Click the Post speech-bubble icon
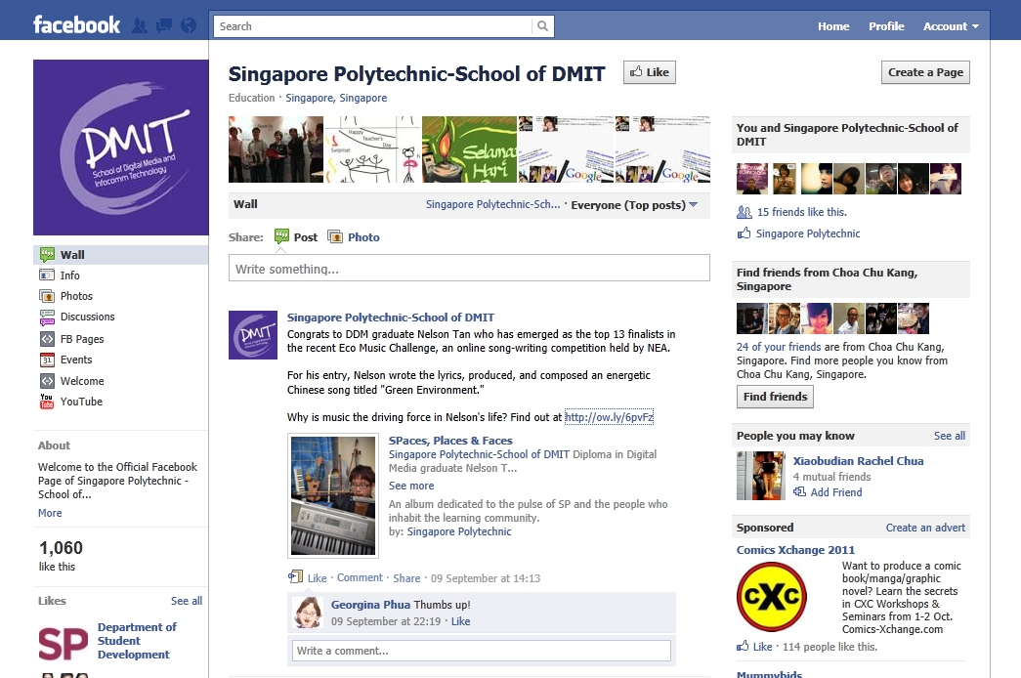 coord(281,236)
